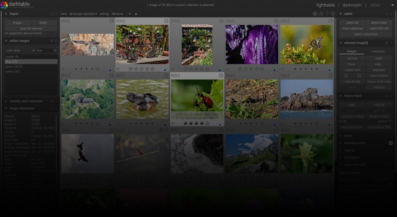Click the 'scan for devices' button
This screenshot has height=217, width=397.
coord(31,29)
